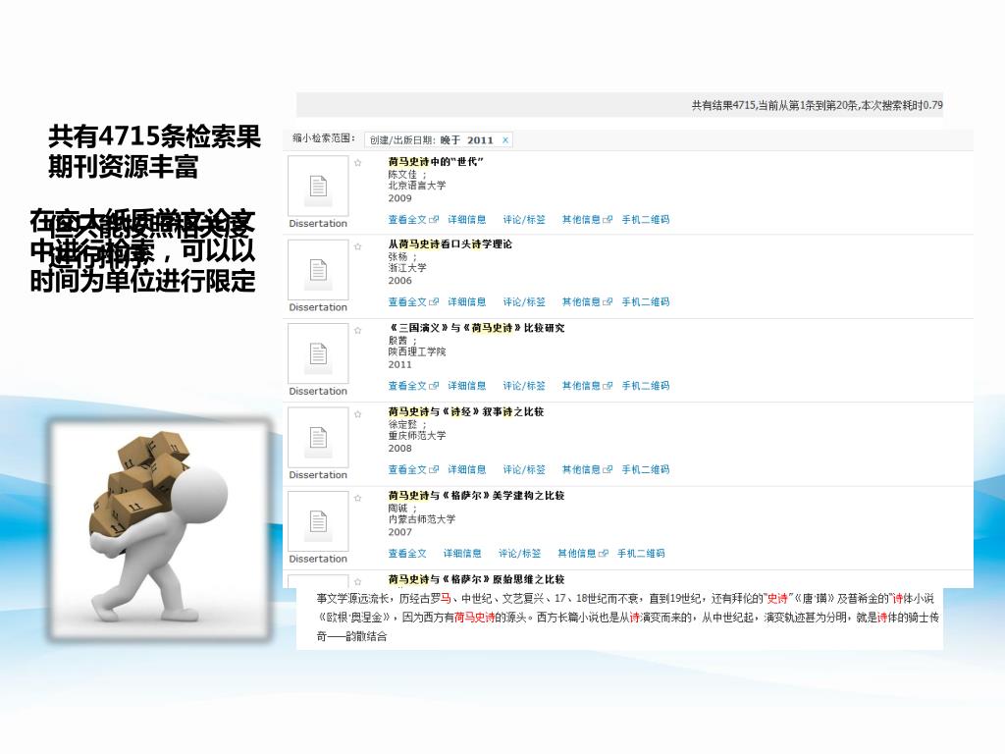View full text of 内蒙古师范大学 dissertation
The height and width of the screenshot is (754, 1005).
407,554
